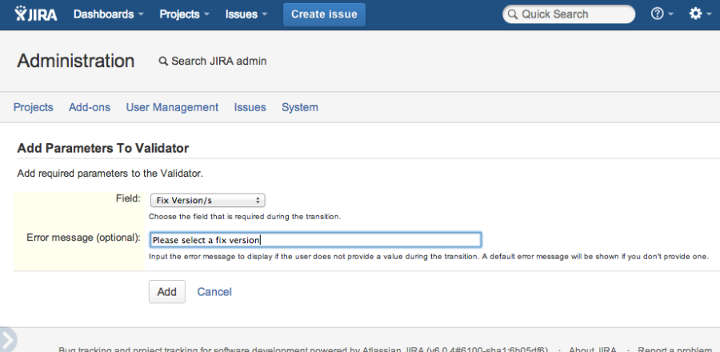720x352 pixels.
Task: Click into the Error message text field
Action: coord(315,240)
